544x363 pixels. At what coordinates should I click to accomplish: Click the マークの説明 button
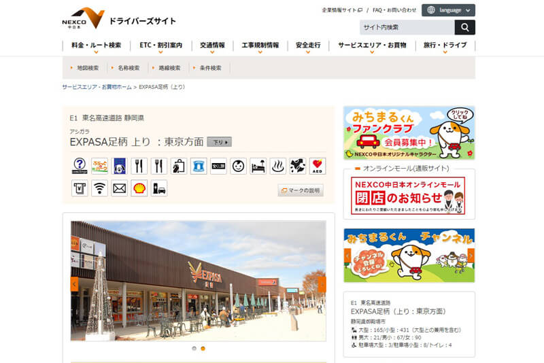click(x=301, y=190)
